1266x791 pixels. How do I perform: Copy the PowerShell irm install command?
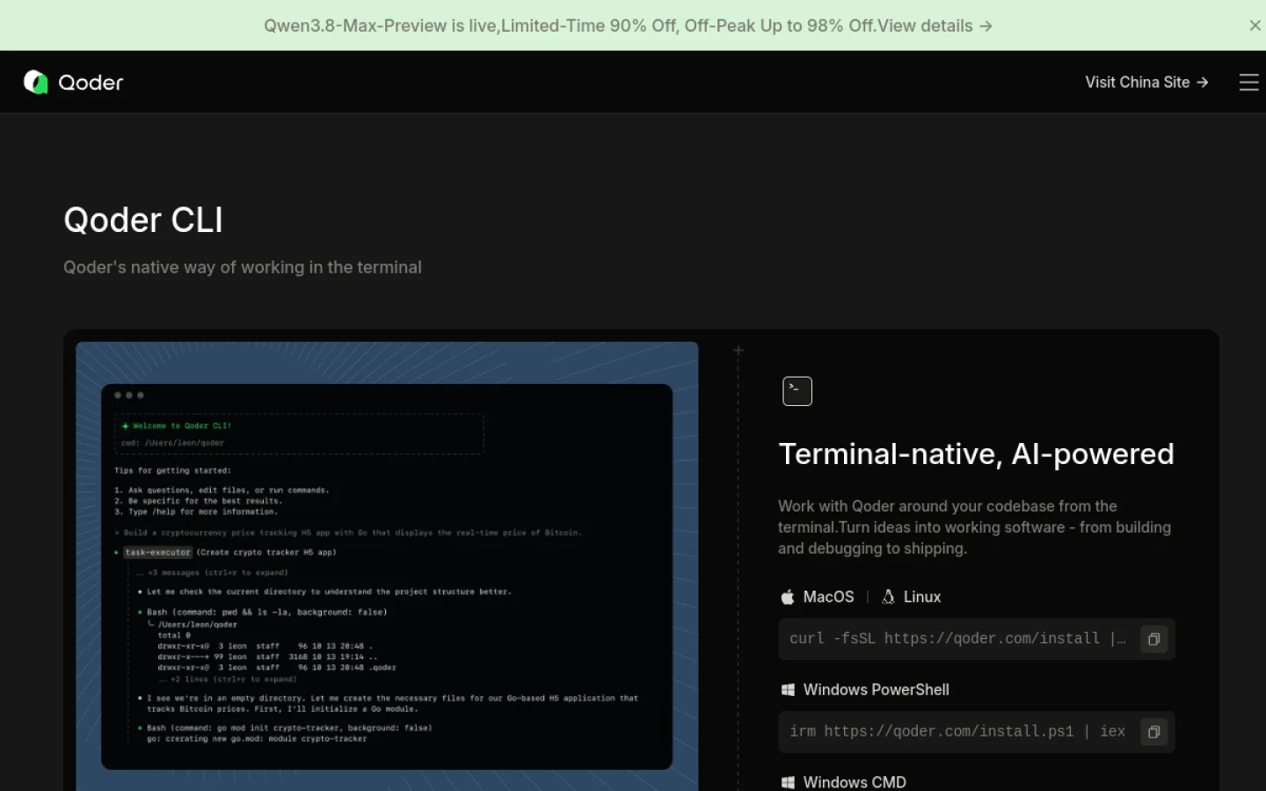pos(1153,731)
